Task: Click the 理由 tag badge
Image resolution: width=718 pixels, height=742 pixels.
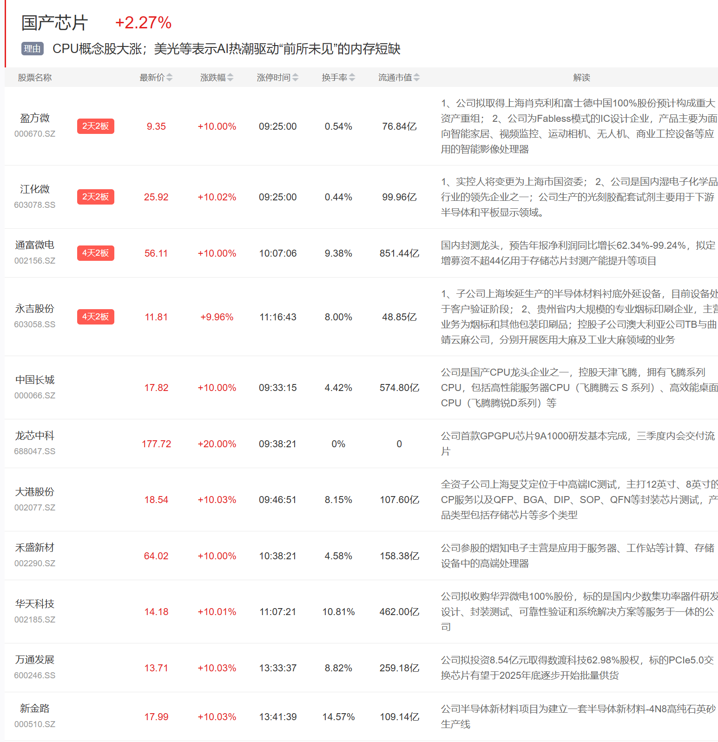Action: pos(32,49)
